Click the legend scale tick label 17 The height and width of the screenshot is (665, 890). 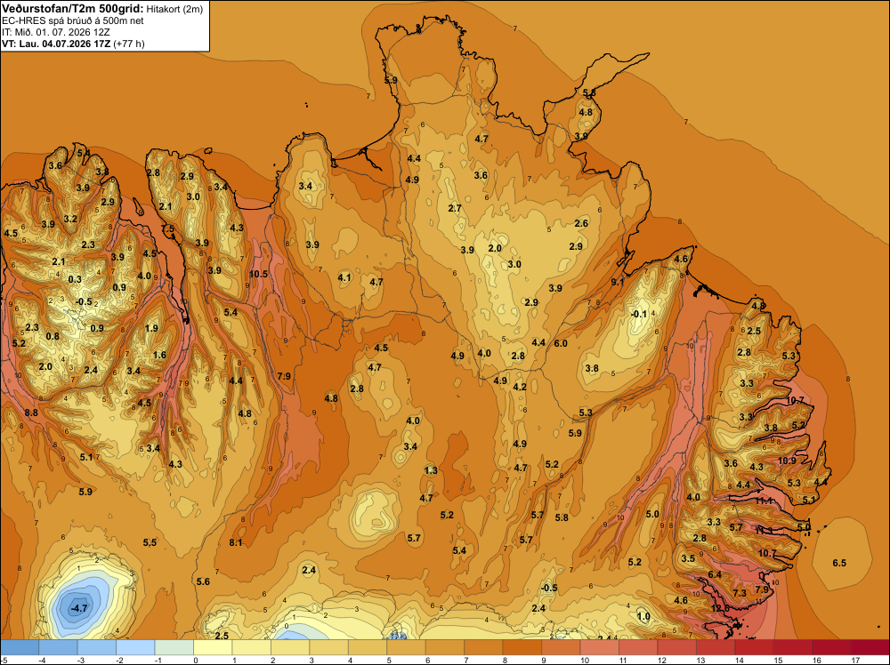(854, 661)
